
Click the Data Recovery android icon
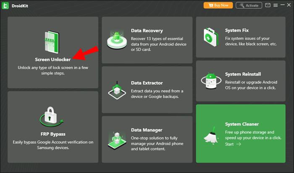pyautogui.click(x=117, y=40)
